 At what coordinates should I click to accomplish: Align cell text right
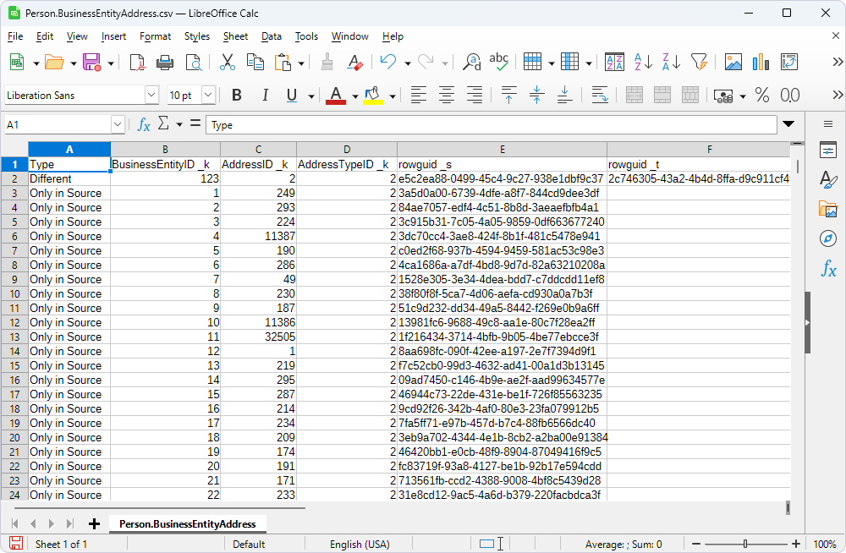click(x=475, y=96)
